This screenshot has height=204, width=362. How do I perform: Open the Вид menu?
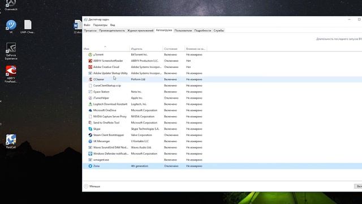pos(113,25)
